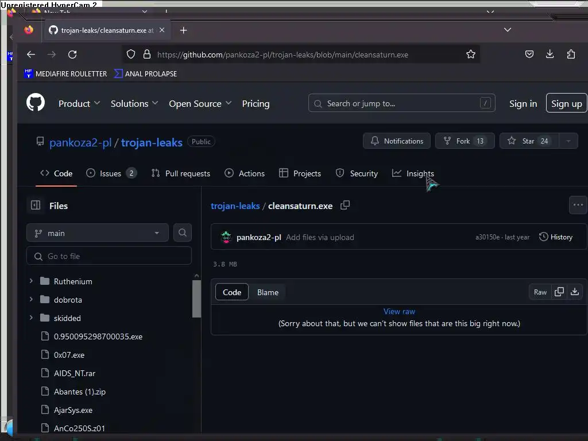Select the Code repository tab
The image size is (588, 441).
coord(56,173)
